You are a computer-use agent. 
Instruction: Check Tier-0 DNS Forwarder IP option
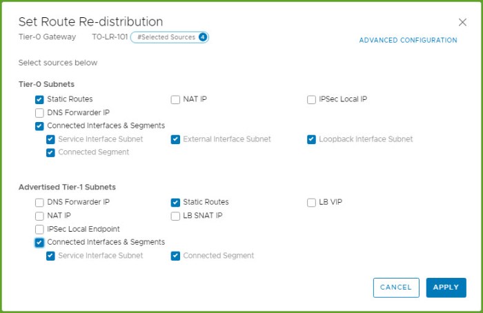click(x=39, y=112)
